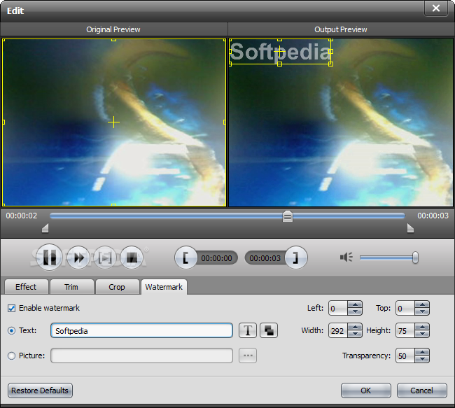The image size is (455, 408).
Task: Decrease the Left value
Action: pyautogui.click(x=355, y=311)
